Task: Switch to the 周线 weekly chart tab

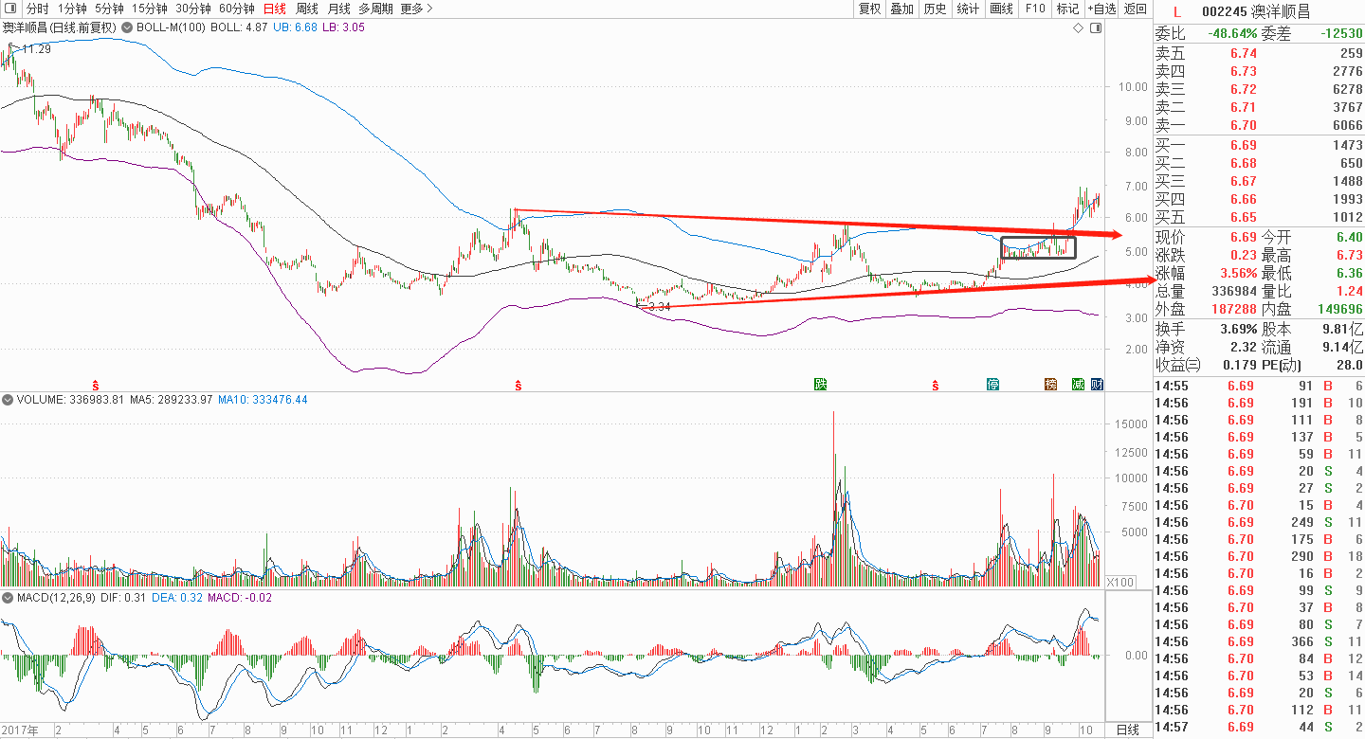Action: click(x=307, y=9)
